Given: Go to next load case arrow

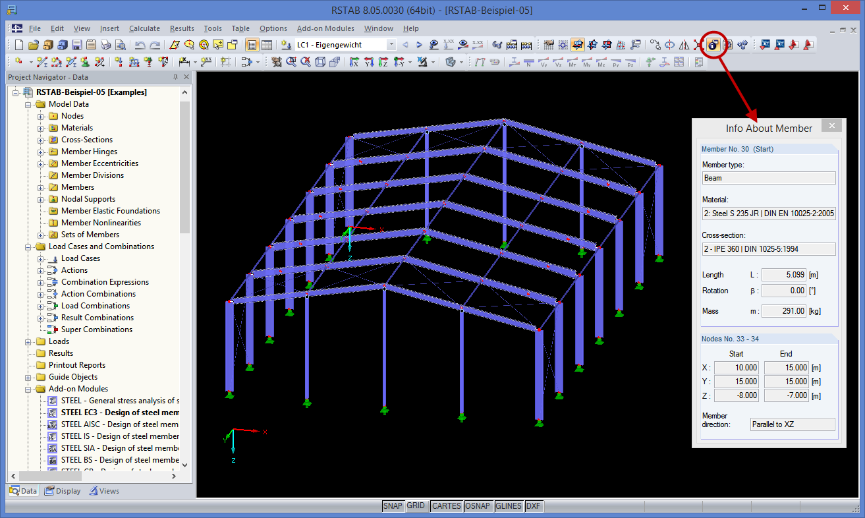Looking at the screenshot, I should click(419, 45).
